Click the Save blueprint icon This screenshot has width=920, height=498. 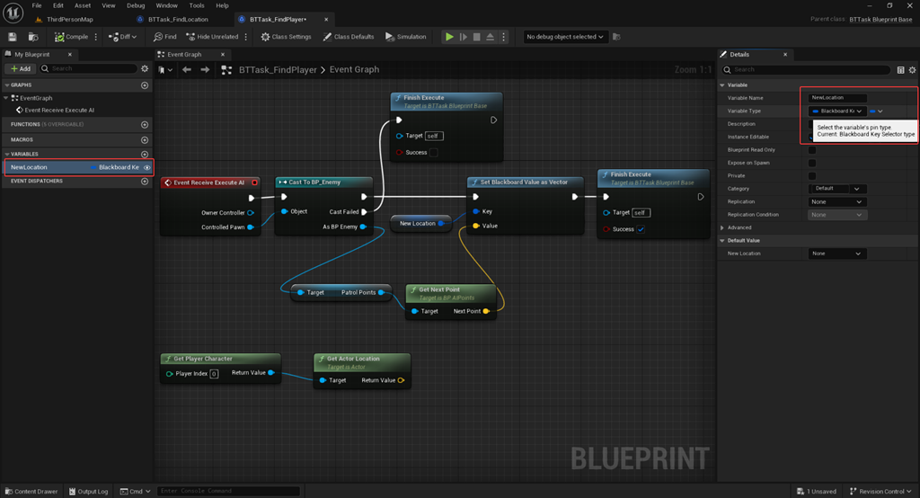coord(13,37)
